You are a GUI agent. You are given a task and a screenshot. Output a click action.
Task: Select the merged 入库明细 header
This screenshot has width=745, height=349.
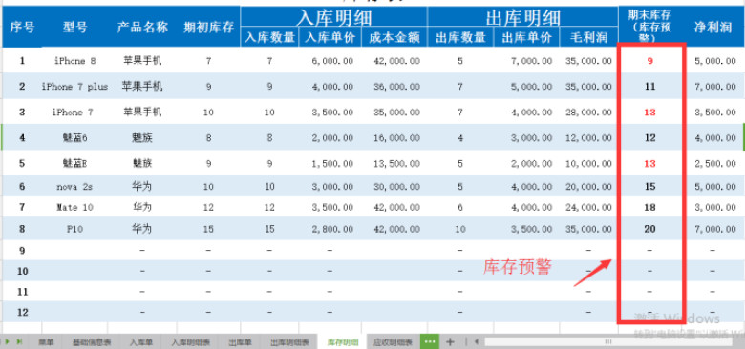click(334, 17)
